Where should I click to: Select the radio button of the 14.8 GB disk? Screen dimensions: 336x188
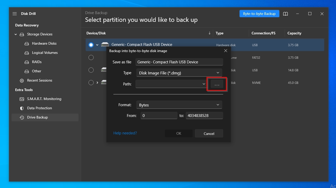91,70
